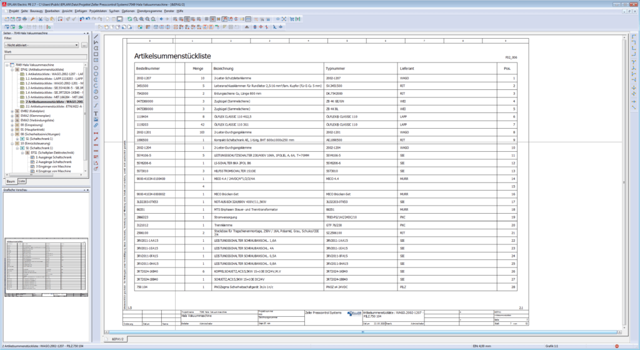Switch to the Baum tab
640x350 pixels.
click(x=11, y=181)
